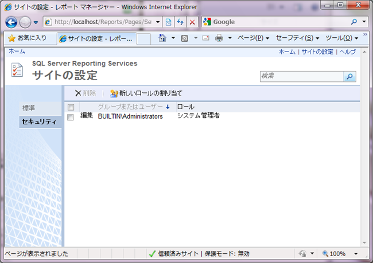373x263 pixels.
Task: Stop loading with the red X icon
Action: (x=192, y=22)
